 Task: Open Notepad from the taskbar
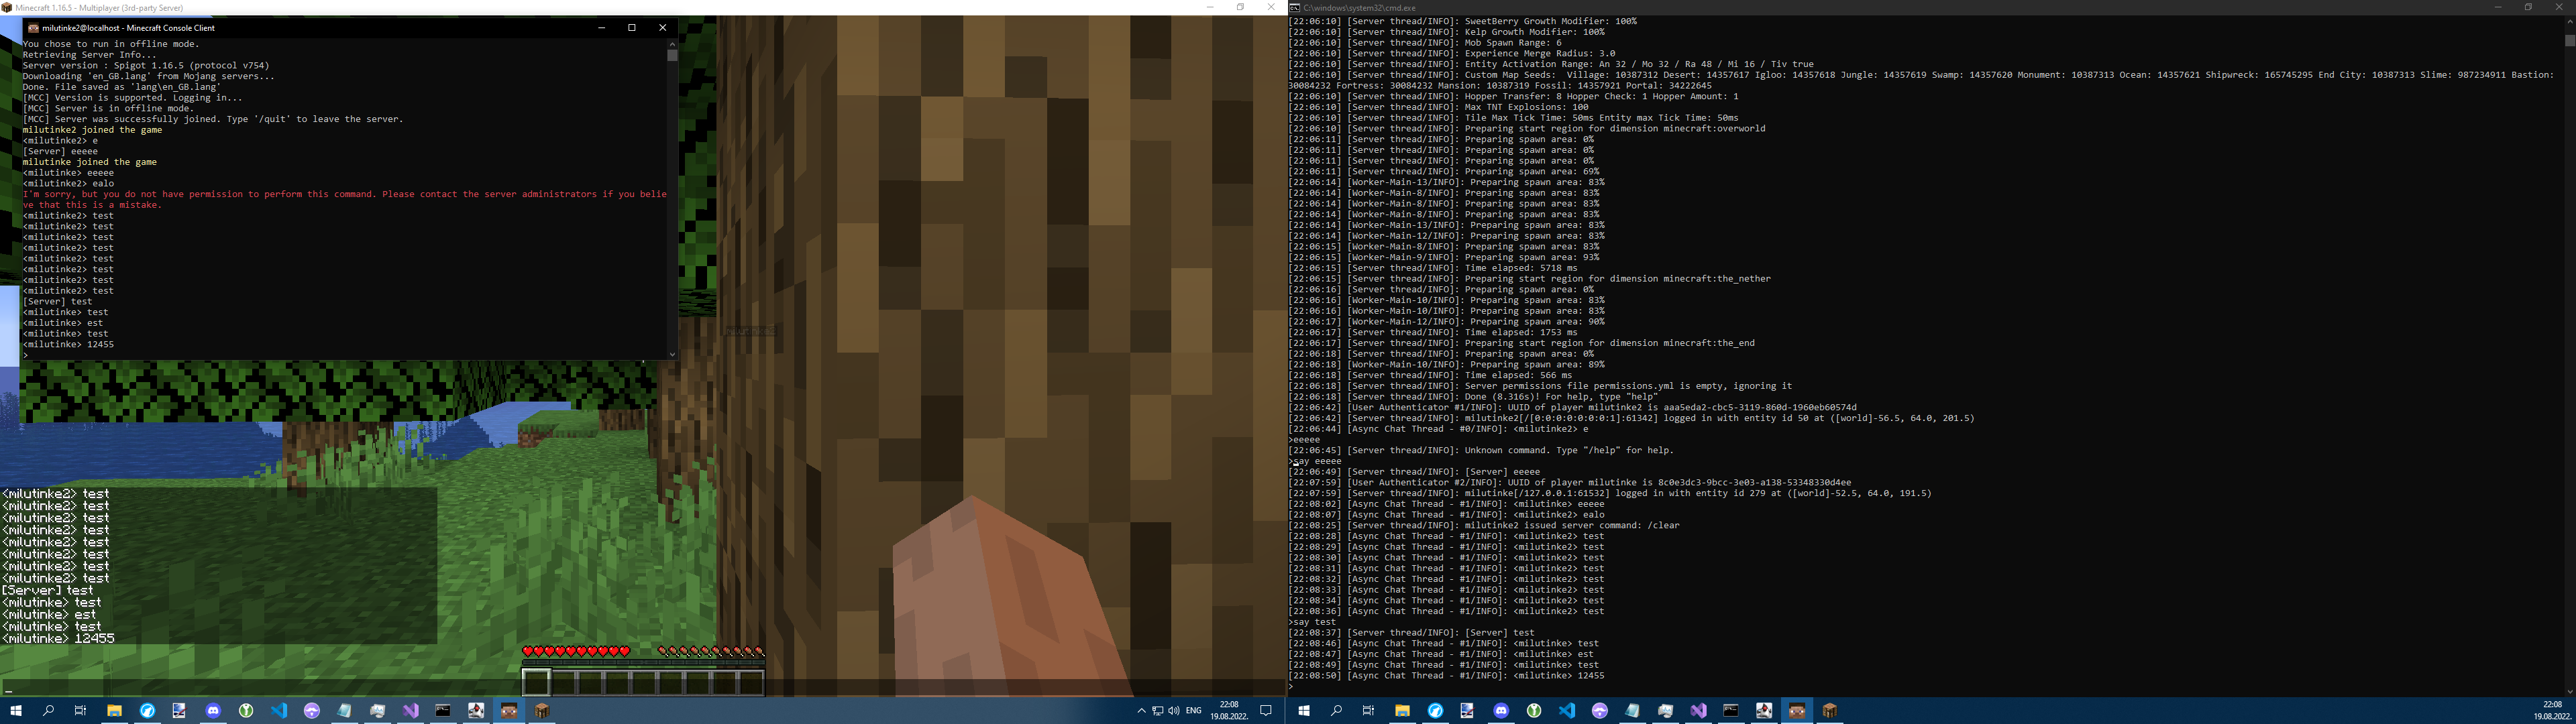coord(1632,711)
